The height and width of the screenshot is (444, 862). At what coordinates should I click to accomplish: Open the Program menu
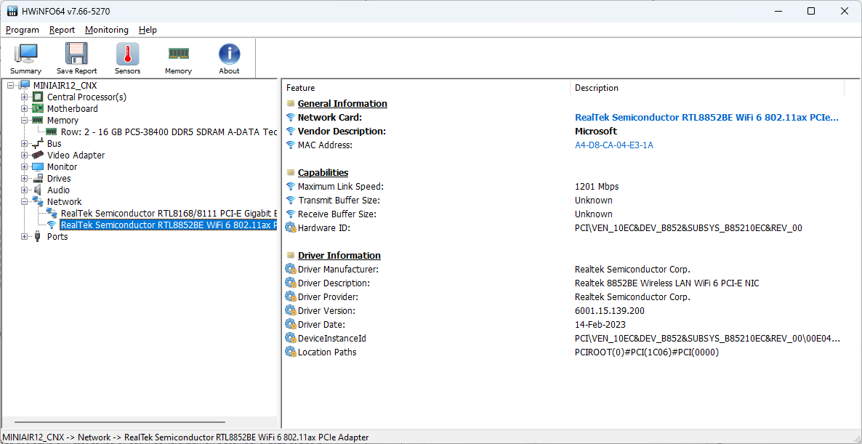(x=23, y=30)
